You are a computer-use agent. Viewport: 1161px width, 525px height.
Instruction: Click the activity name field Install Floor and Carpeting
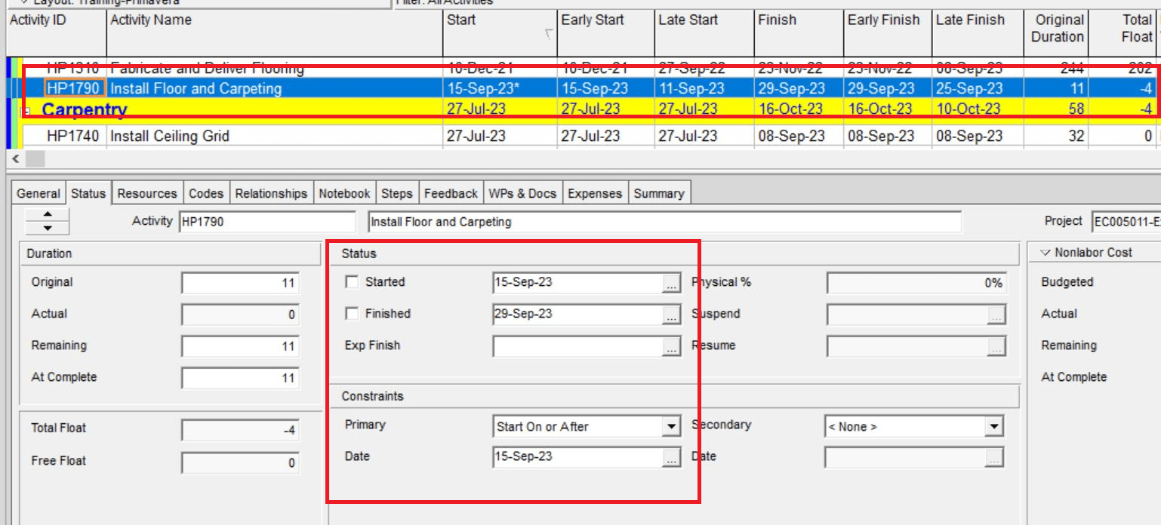[664, 222]
